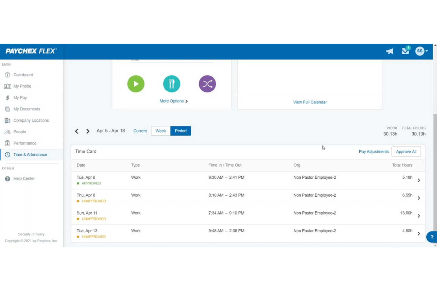Image resolution: width=437 pixels, height=291 pixels.
Task: Click the Dashboard sidebar icon
Action: point(7,75)
